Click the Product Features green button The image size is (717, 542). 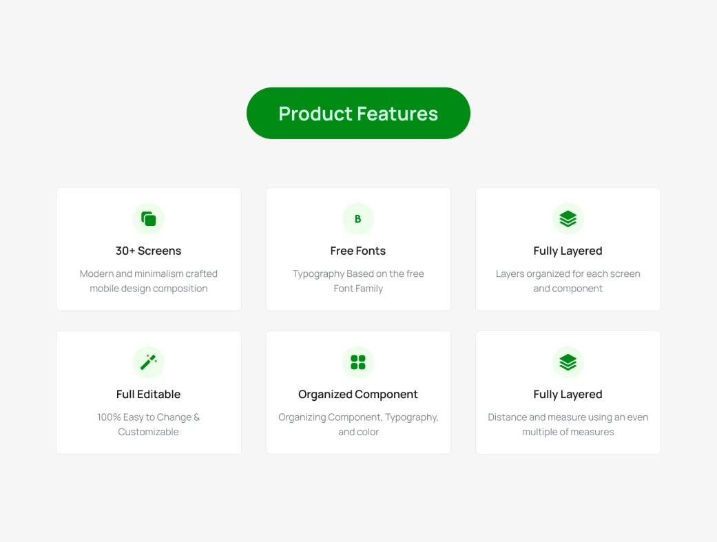pyautogui.click(x=358, y=114)
